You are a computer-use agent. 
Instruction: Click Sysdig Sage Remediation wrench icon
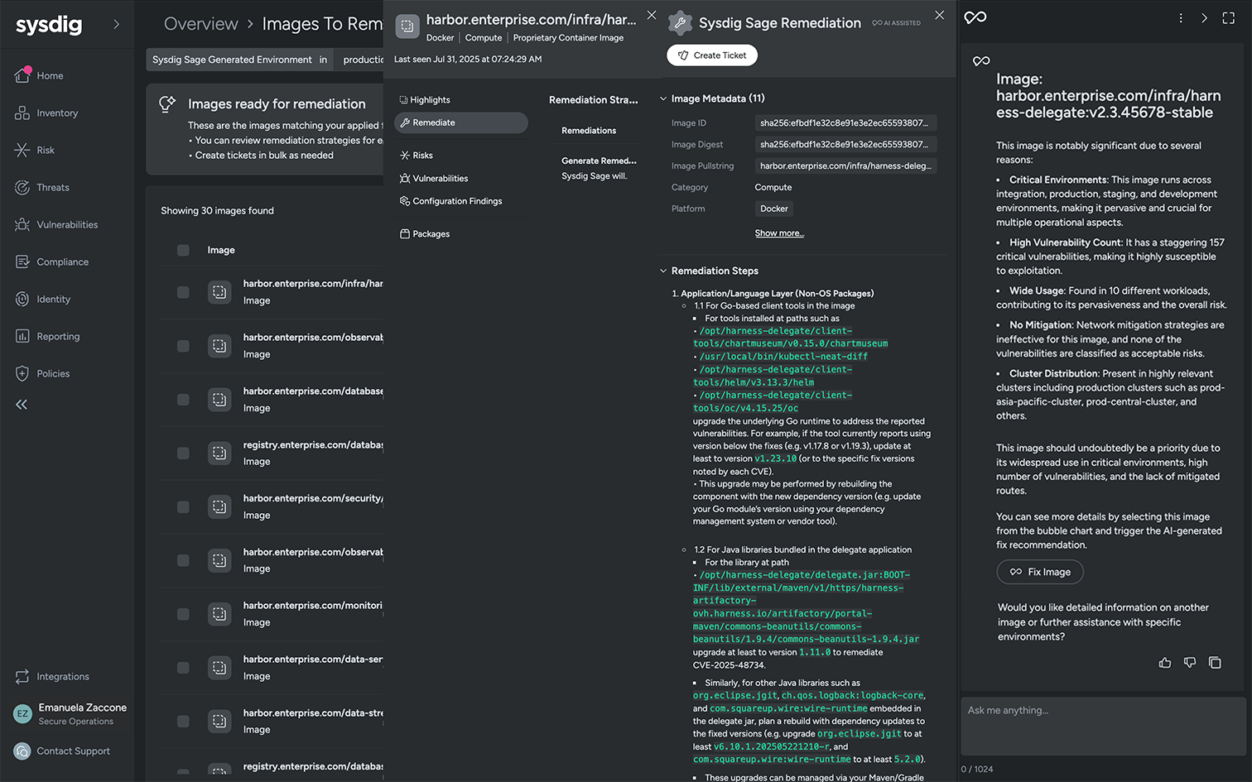pos(680,23)
